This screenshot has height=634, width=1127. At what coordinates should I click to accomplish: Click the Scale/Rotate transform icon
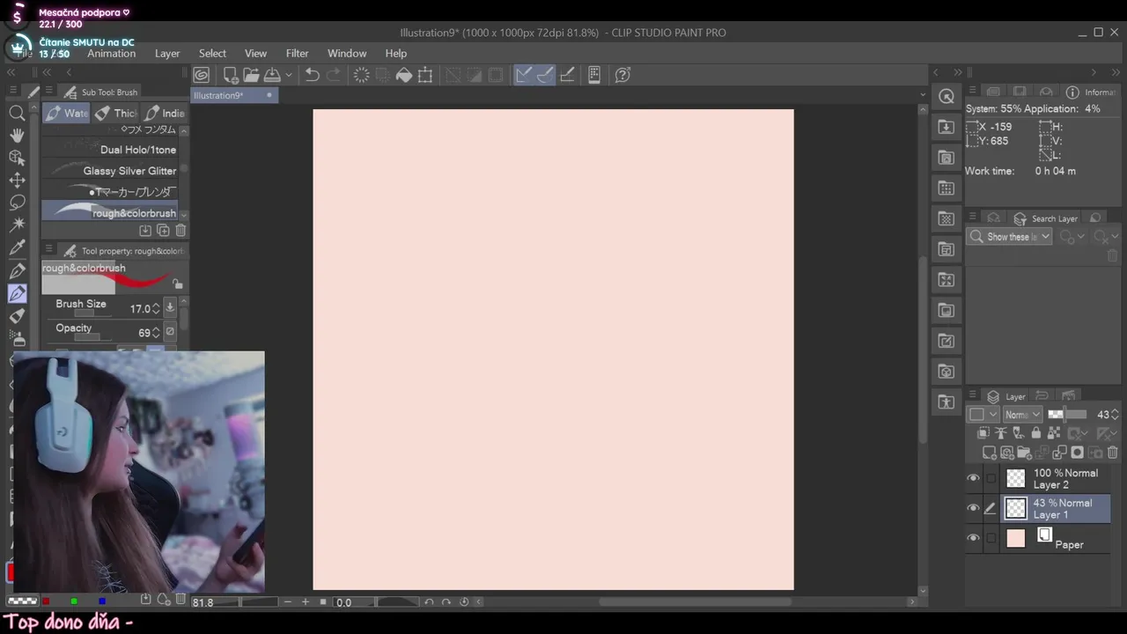[x=425, y=75]
